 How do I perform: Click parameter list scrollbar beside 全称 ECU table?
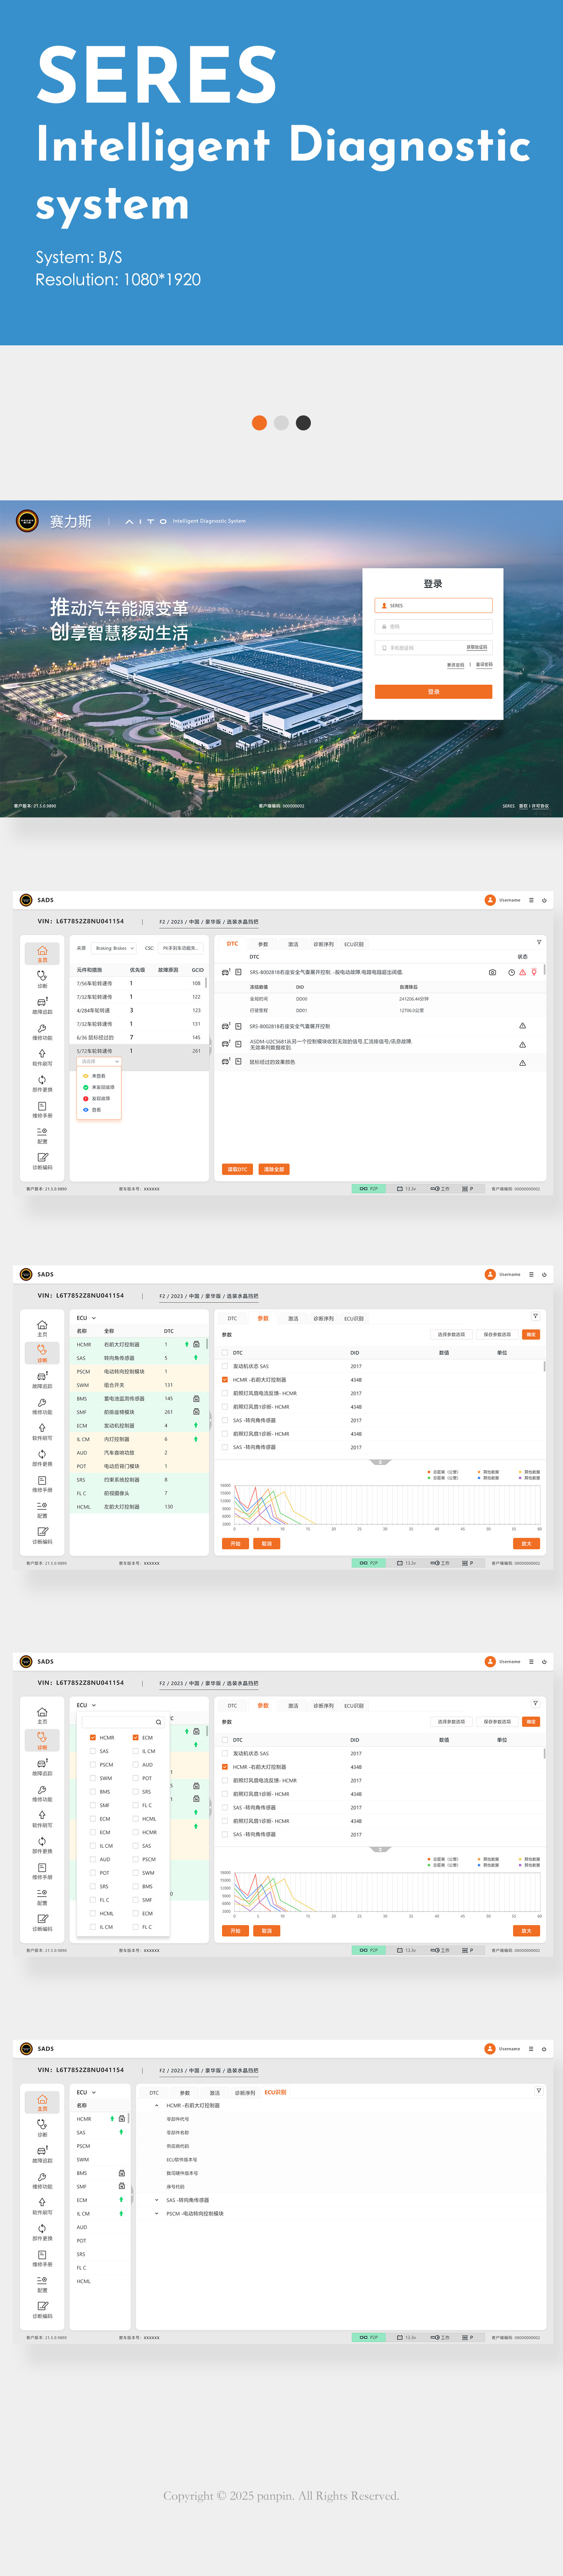tap(544, 1366)
